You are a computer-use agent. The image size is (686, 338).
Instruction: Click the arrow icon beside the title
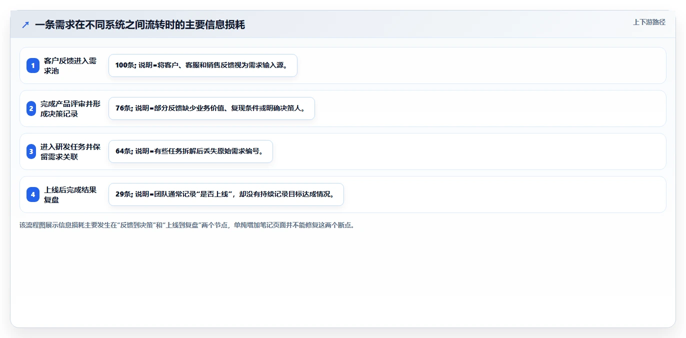coord(25,24)
